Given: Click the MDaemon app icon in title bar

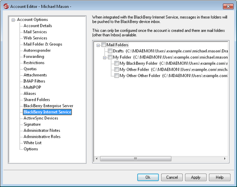Looking at the screenshot, I should [6, 6].
